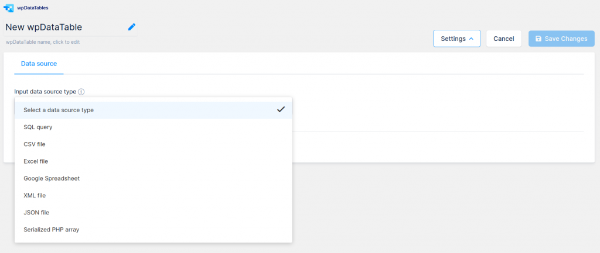Click the info icon beside Input data source type
Image resolution: width=600 pixels, height=253 pixels.
coord(81,92)
